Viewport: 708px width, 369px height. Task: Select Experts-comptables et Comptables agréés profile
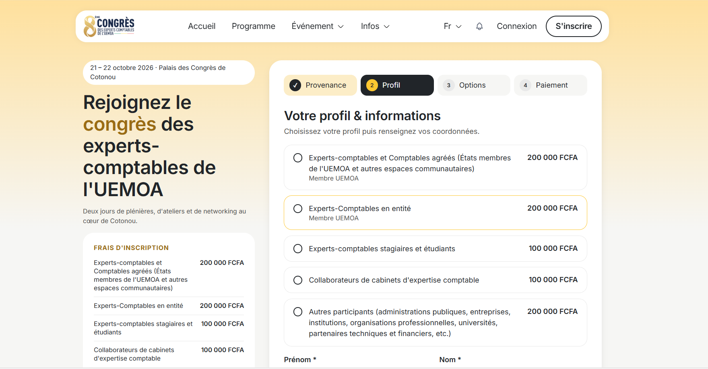pos(435,167)
